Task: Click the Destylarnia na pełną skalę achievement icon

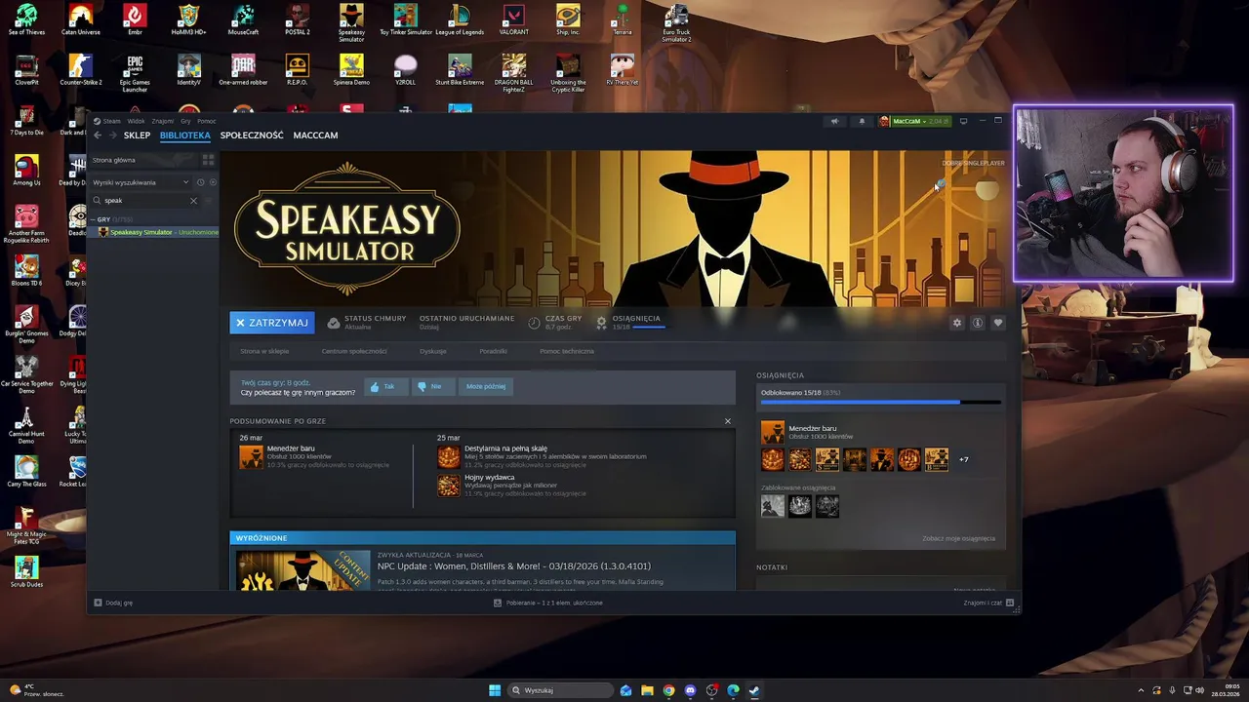Action: 449,457
